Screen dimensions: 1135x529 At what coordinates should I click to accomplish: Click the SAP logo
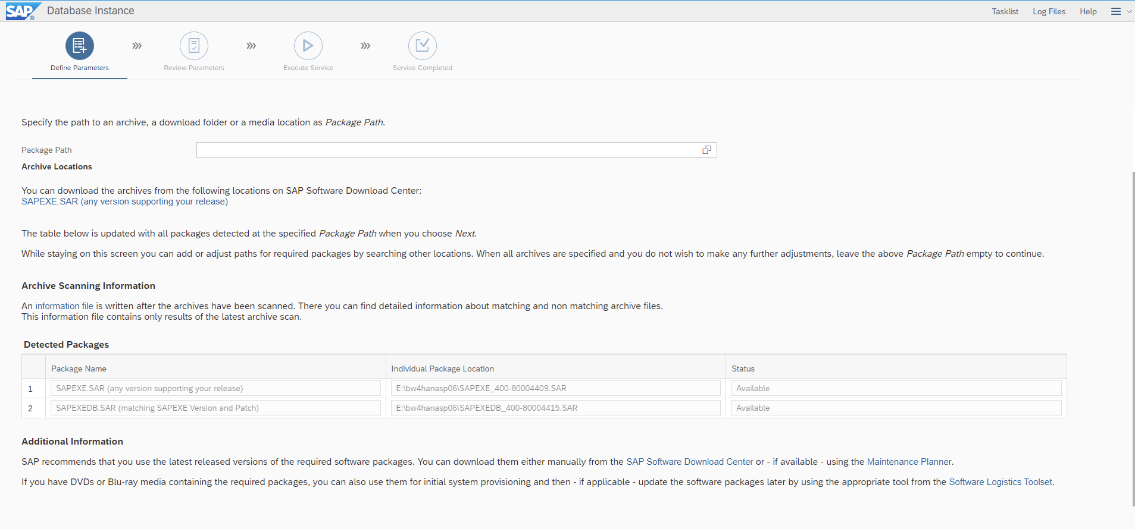point(23,11)
